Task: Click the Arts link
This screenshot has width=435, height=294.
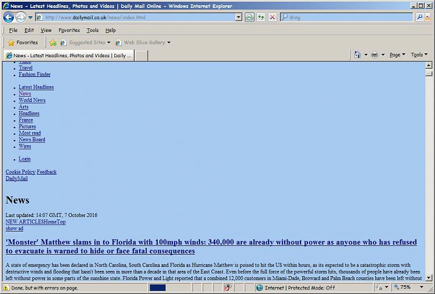Action: (x=24, y=107)
